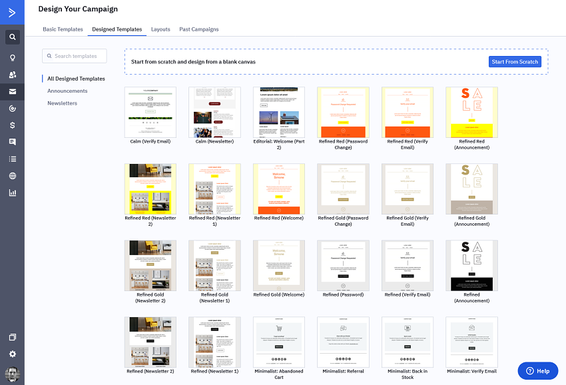Choose the Calm (Newsletter) template
The image size is (566, 385).
pyautogui.click(x=215, y=113)
